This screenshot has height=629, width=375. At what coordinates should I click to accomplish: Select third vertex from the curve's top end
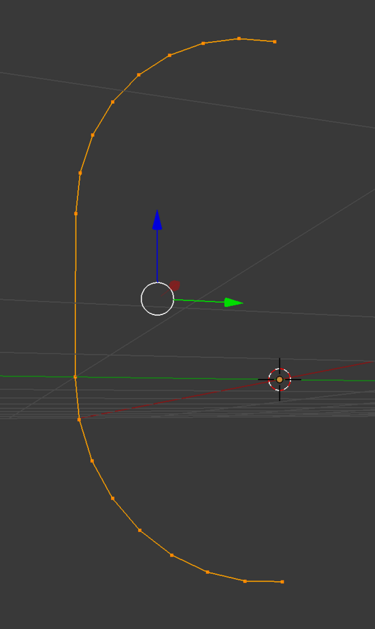tap(203, 44)
